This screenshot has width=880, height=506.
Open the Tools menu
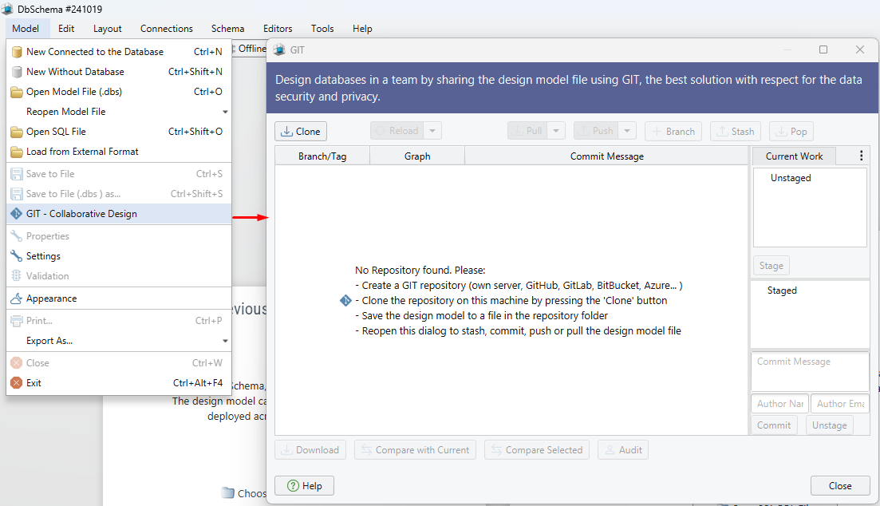(322, 29)
